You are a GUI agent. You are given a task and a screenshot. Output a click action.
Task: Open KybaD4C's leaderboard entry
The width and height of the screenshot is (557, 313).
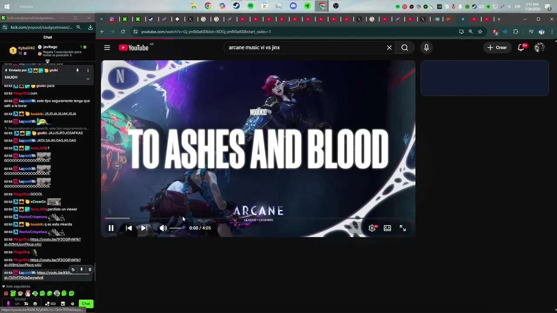click(x=23, y=50)
